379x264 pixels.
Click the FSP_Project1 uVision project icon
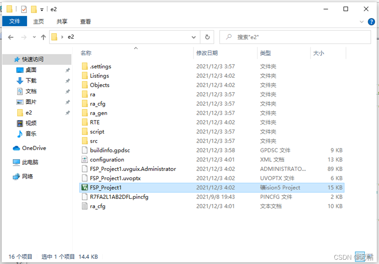click(x=85, y=187)
